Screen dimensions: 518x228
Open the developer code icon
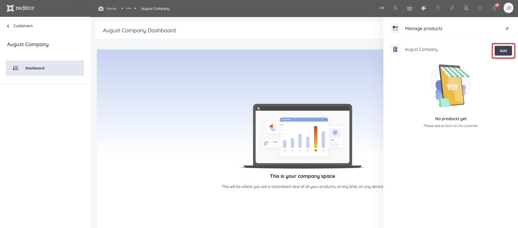(452, 8)
